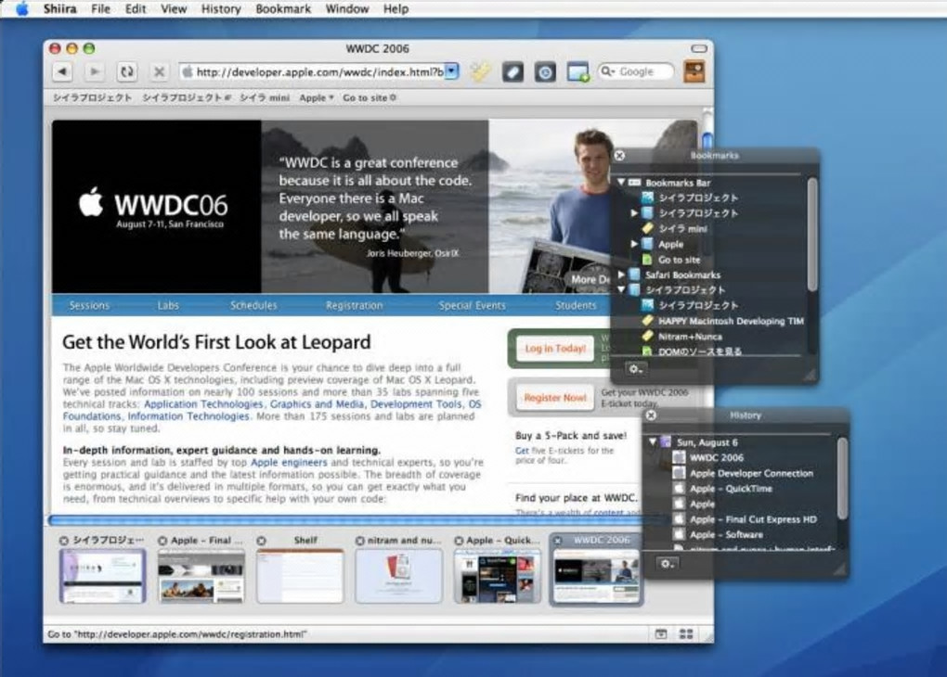947x677 pixels.
Task: Click the orange icon right of search
Action: pos(694,71)
